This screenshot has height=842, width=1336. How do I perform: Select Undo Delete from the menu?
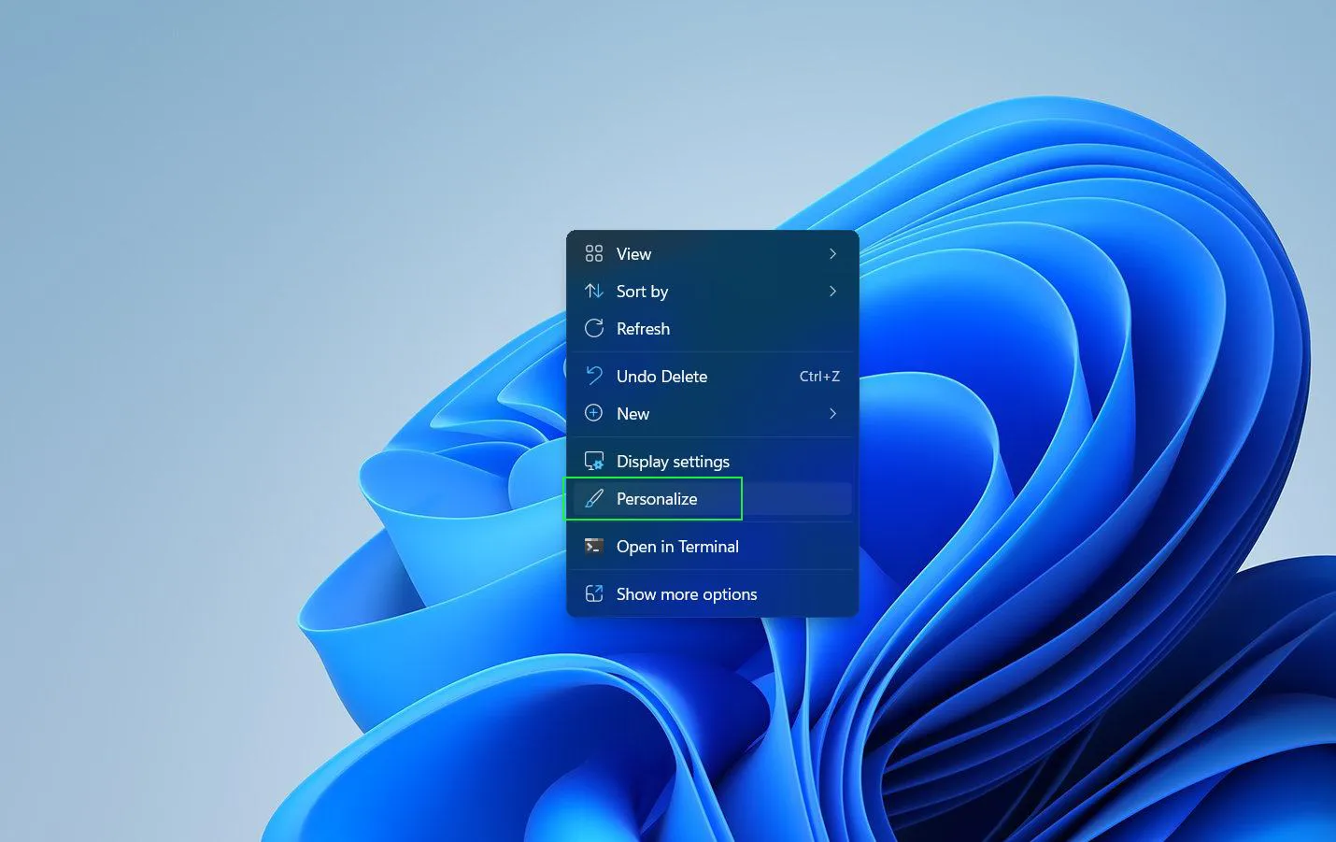661,376
